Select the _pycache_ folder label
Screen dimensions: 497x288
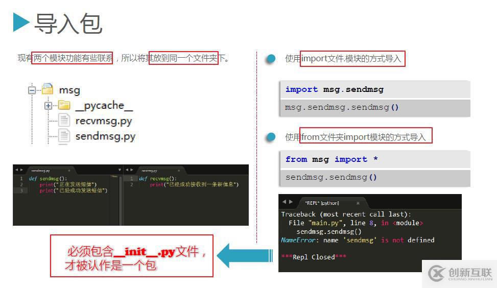(104, 106)
